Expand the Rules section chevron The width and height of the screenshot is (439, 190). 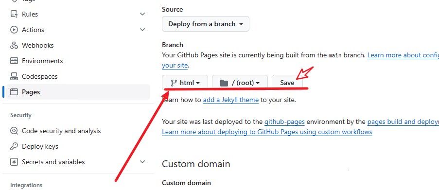click(x=142, y=14)
